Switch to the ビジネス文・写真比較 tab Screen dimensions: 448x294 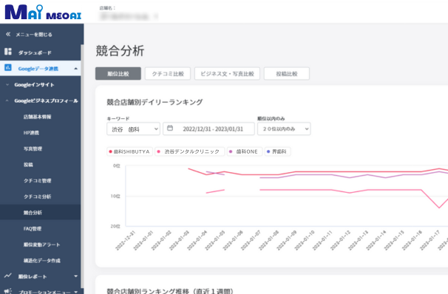pos(227,74)
